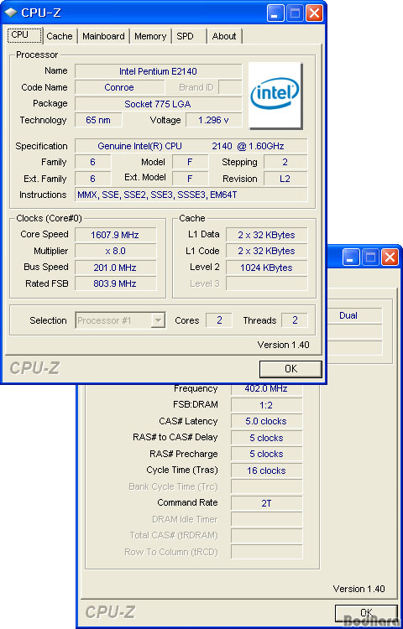Click the Name field 'Intel Pentium E2140'

pos(158,71)
